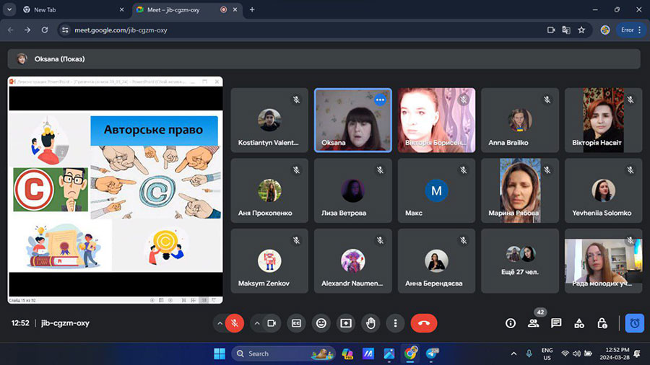
Task: Click the present screen button
Action: pos(346,323)
